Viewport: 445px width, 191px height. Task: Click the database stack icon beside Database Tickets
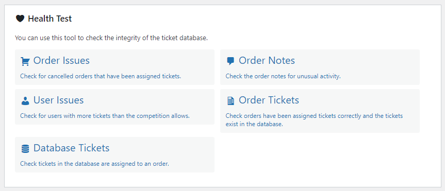25,149
